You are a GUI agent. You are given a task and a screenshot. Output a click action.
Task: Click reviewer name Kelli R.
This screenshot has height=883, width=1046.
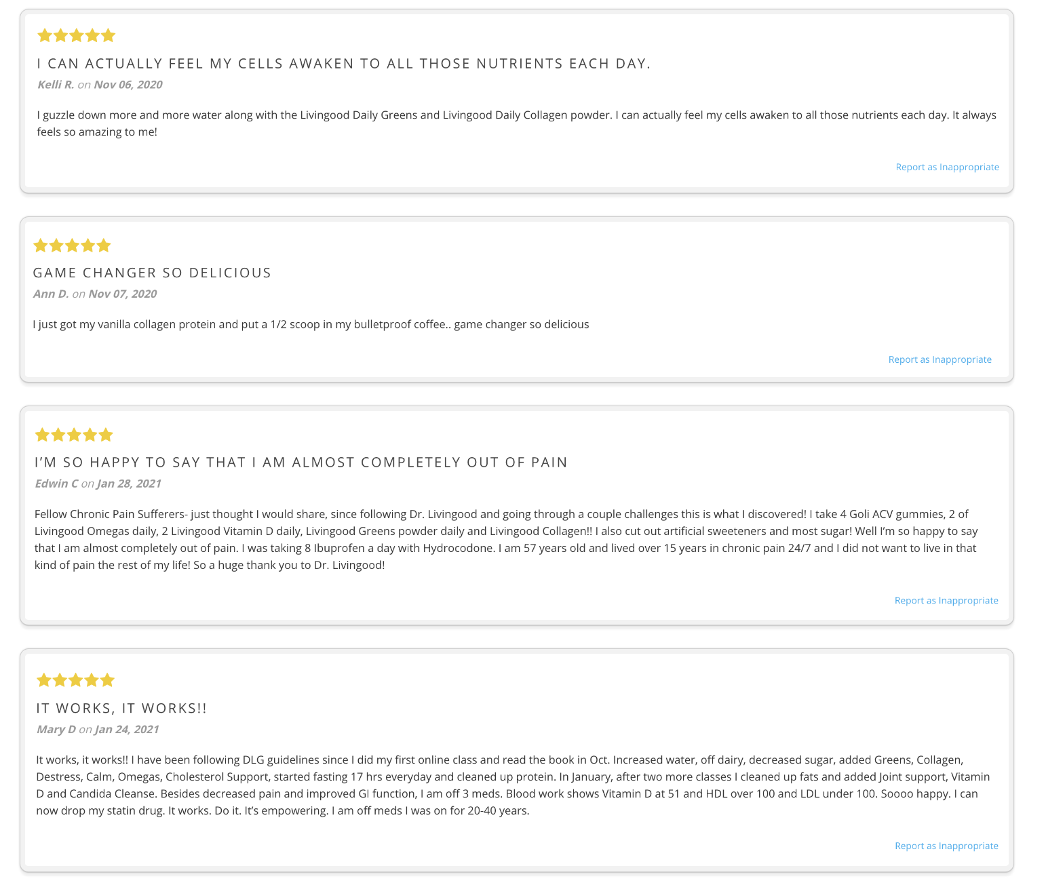coord(56,84)
